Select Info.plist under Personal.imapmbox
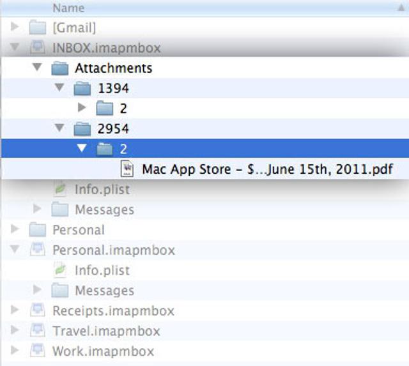 102,270
